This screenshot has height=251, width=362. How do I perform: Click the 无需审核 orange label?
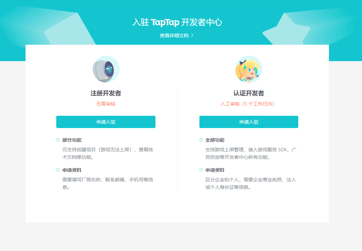[106, 104]
